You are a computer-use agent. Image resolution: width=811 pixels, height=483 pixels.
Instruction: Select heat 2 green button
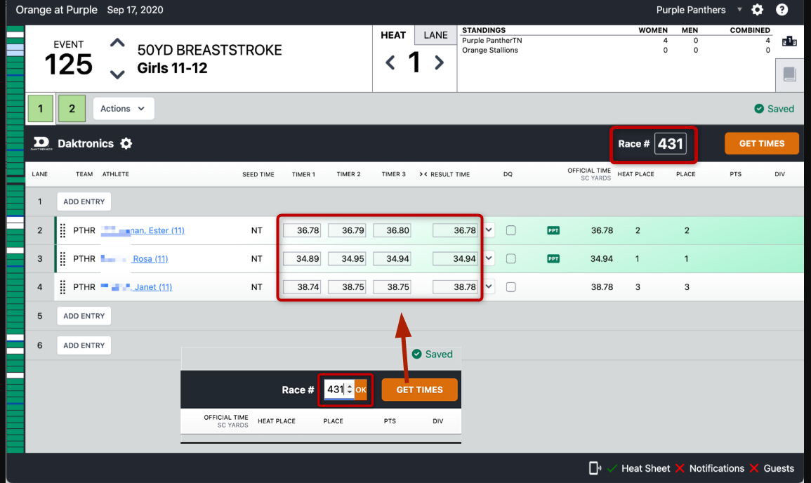point(72,109)
